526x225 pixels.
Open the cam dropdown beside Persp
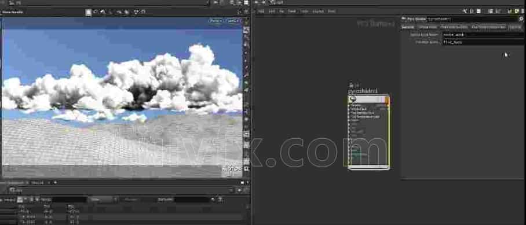[233, 21]
